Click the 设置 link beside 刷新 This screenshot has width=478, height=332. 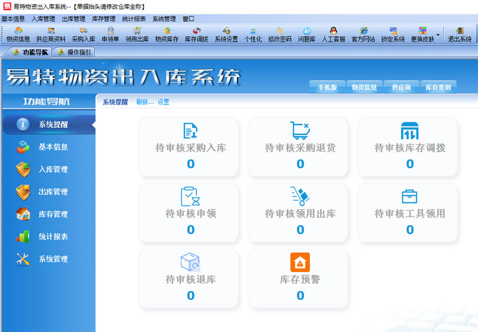pyautogui.click(x=163, y=102)
